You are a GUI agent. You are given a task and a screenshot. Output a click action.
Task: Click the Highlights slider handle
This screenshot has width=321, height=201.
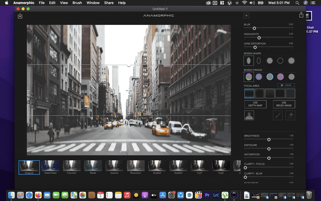tap(259, 38)
